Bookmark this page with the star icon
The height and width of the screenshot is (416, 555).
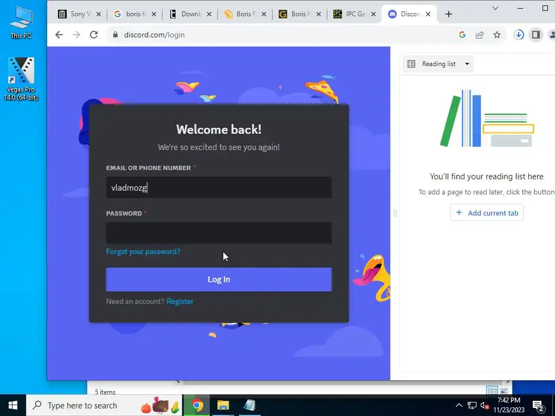(497, 35)
